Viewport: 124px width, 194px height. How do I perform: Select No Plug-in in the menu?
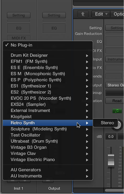(48, 45)
